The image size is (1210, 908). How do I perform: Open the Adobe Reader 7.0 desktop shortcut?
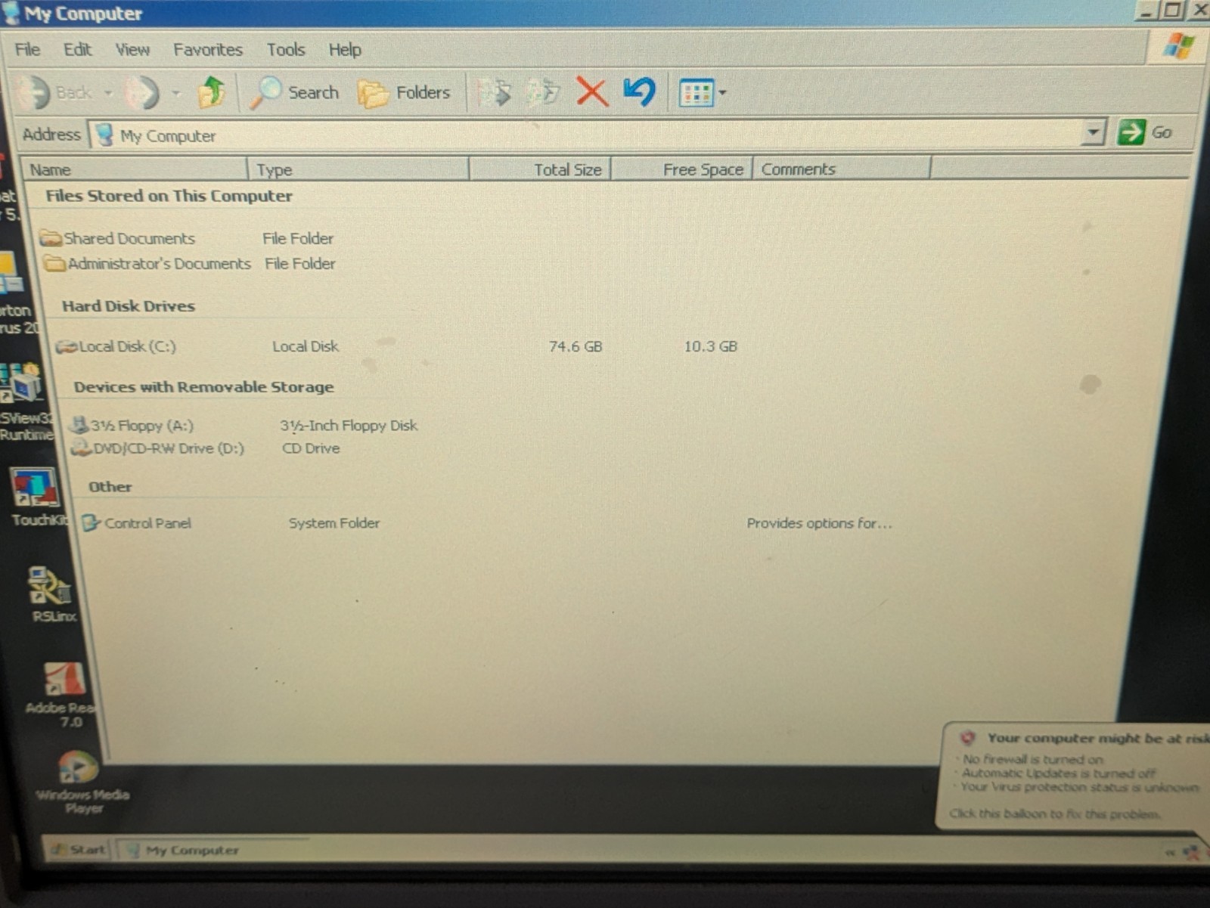[62, 694]
